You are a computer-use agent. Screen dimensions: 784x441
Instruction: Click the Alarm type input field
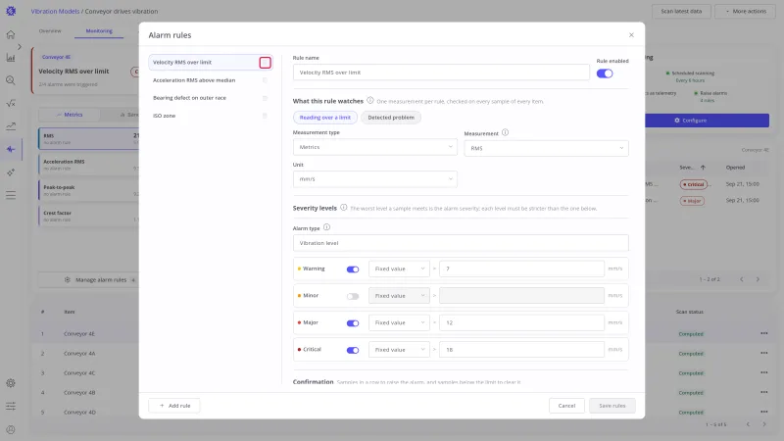pos(461,243)
